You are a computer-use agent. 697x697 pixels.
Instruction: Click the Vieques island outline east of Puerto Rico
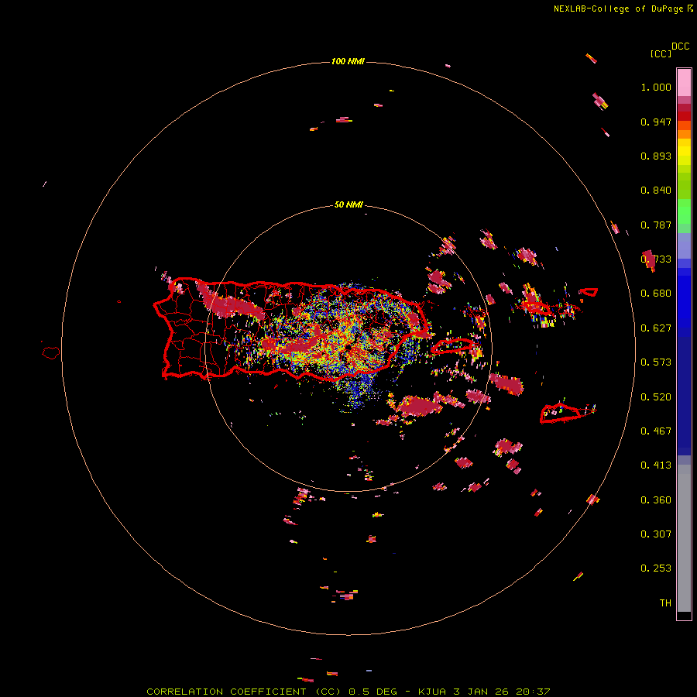[x=452, y=346]
